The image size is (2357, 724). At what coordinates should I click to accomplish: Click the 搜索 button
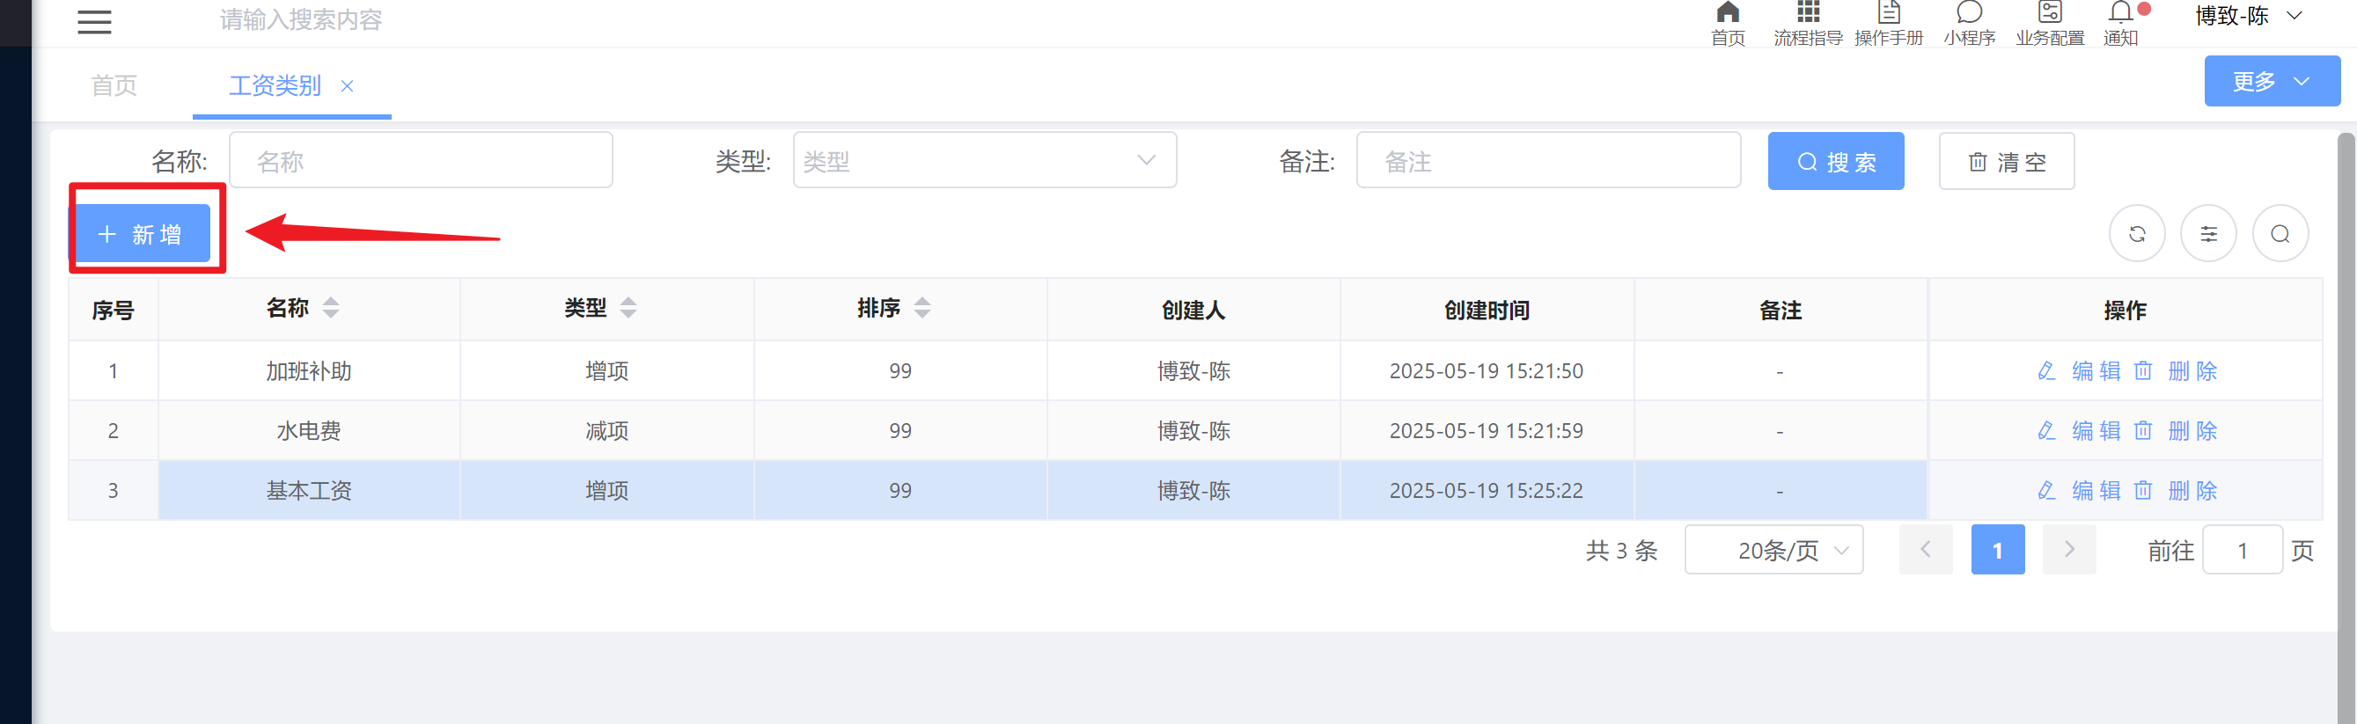pos(1835,161)
